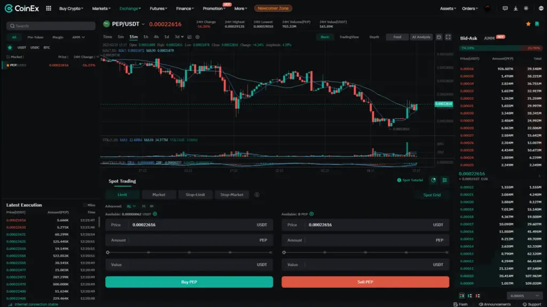Show asks-only order book view
This screenshot has height=307, width=547.
click(x=478, y=295)
